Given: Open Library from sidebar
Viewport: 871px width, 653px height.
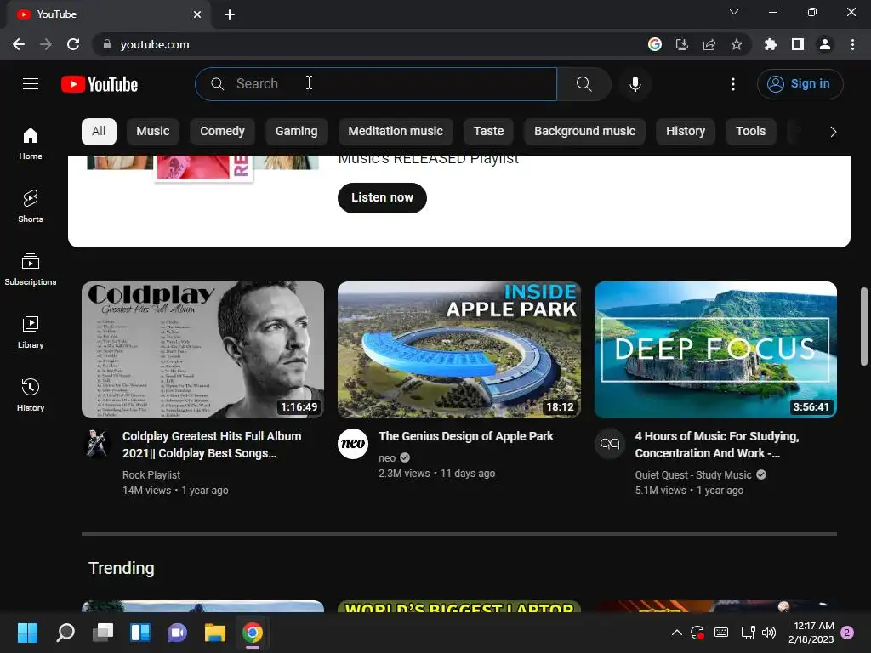Looking at the screenshot, I should click(x=31, y=332).
